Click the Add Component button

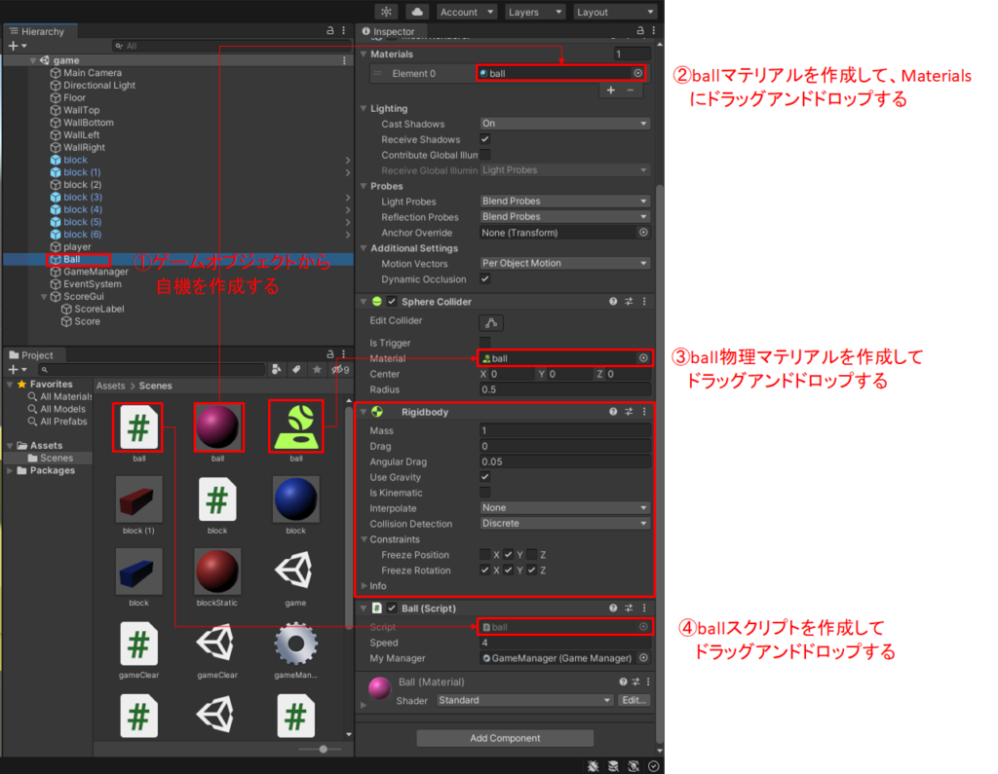click(x=505, y=738)
